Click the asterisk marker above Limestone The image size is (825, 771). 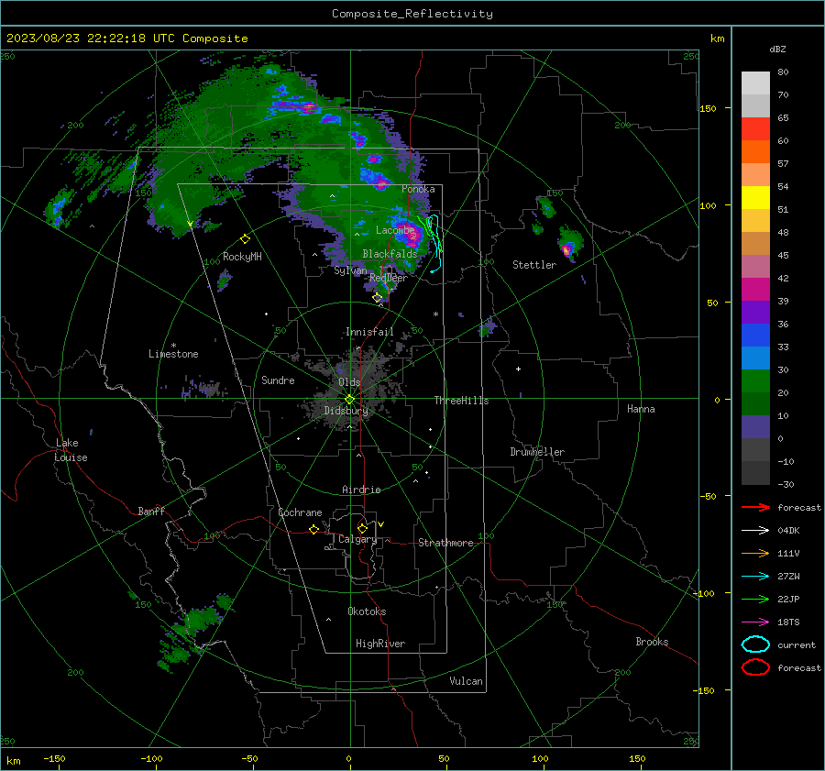pos(173,346)
